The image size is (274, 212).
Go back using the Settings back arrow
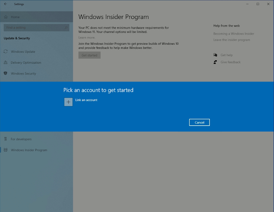5,4
